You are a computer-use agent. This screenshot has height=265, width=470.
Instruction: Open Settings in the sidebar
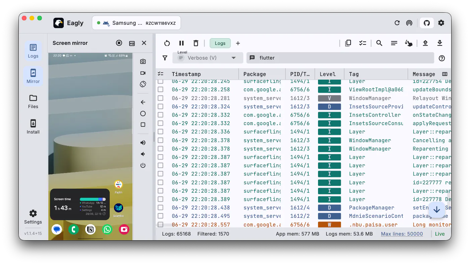pyautogui.click(x=33, y=217)
